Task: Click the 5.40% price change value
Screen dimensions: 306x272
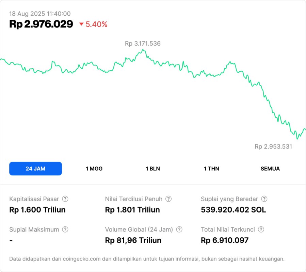Action: [x=97, y=24]
